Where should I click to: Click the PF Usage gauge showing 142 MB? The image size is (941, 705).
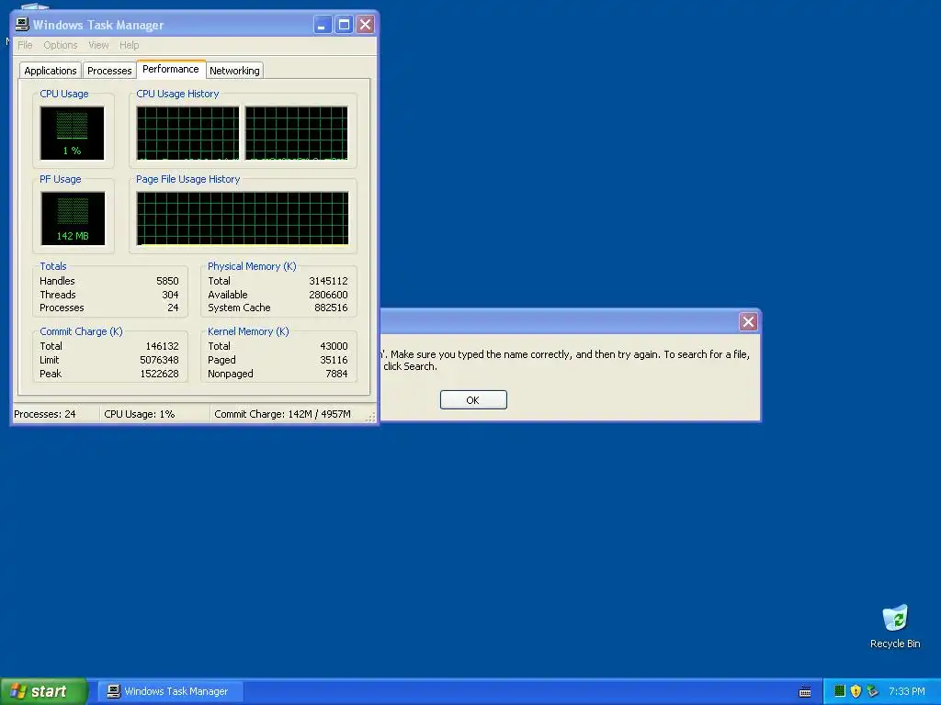(x=73, y=218)
